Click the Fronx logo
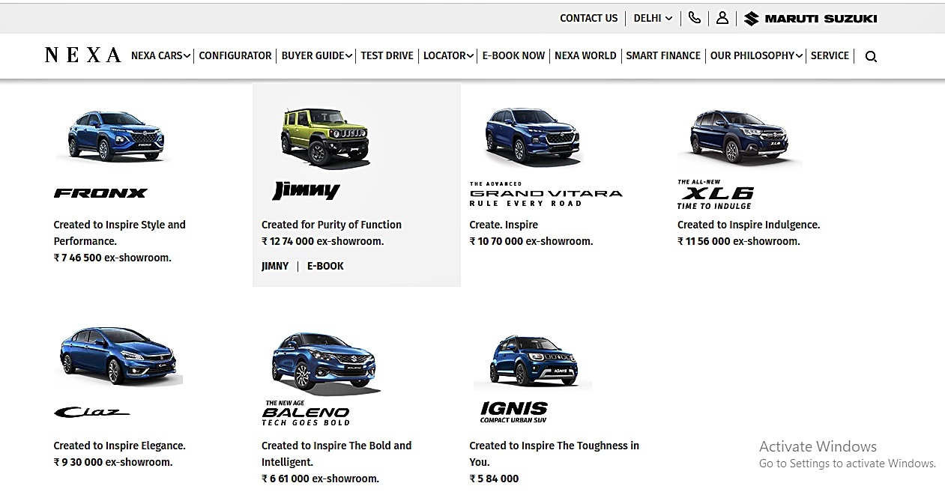Viewport: 945px width, 495px height. tap(100, 193)
